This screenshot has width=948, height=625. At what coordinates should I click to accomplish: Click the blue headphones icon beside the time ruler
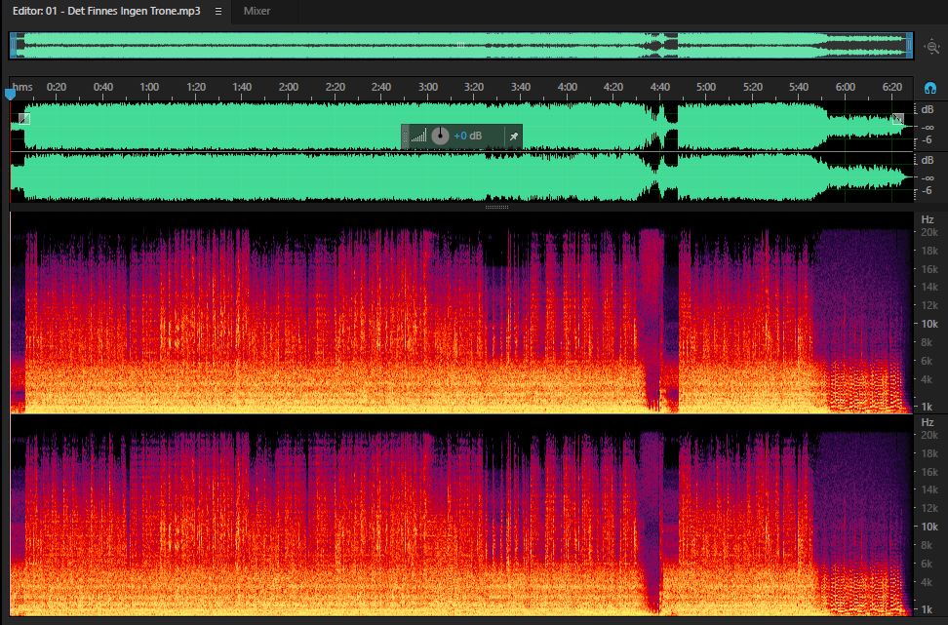pyautogui.click(x=930, y=89)
